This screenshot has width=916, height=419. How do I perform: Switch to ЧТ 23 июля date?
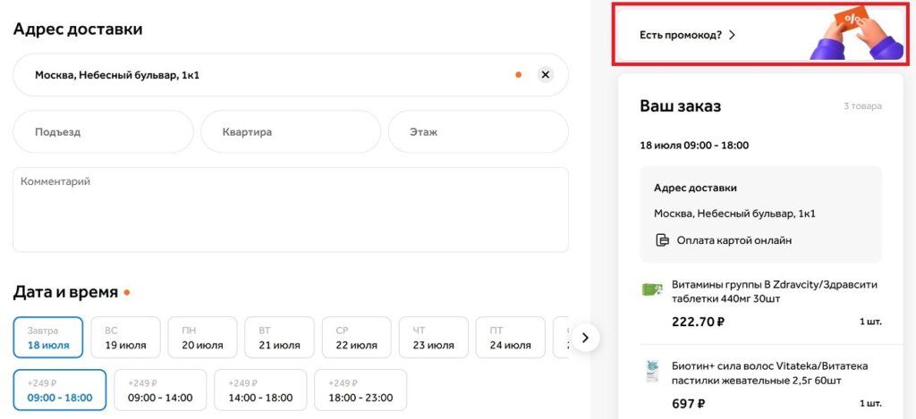click(434, 338)
